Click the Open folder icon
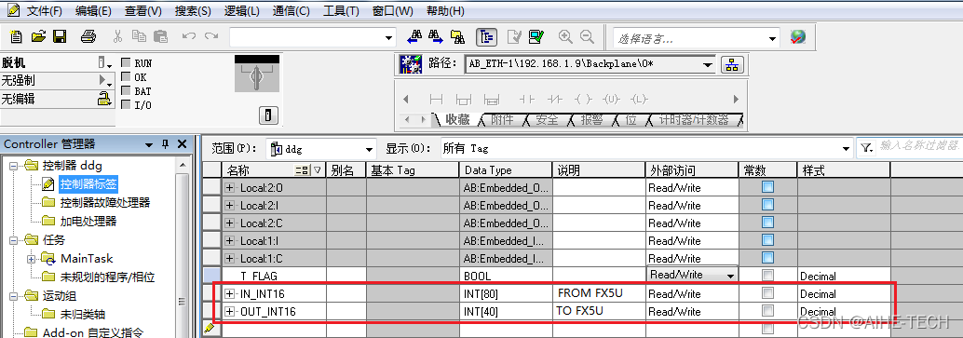The height and width of the screenshot is (338, 963). pyautogui.click(x=38, y=37)
